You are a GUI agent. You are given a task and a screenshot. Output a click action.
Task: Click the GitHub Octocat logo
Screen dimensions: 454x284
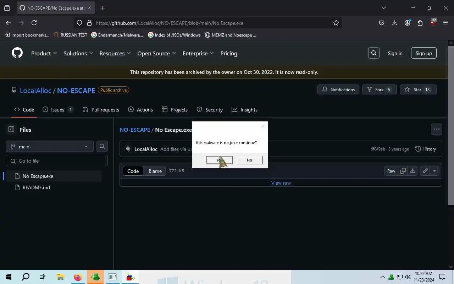17,53
